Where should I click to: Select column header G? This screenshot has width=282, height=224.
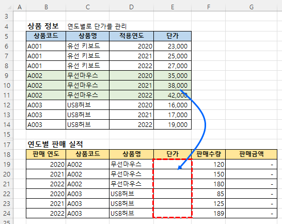251,7
